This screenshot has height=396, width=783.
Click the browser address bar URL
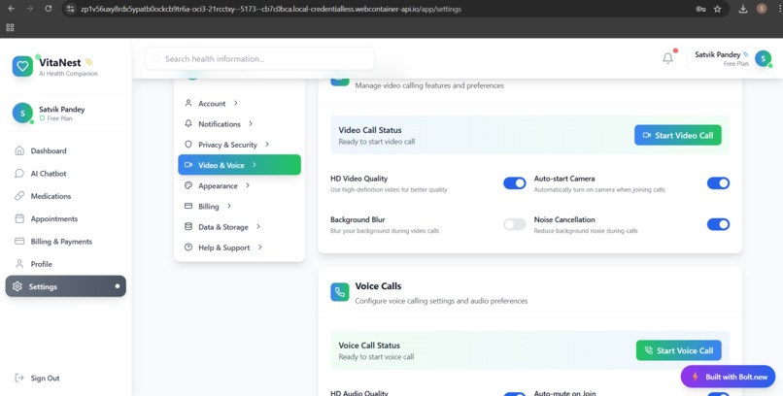271,9
